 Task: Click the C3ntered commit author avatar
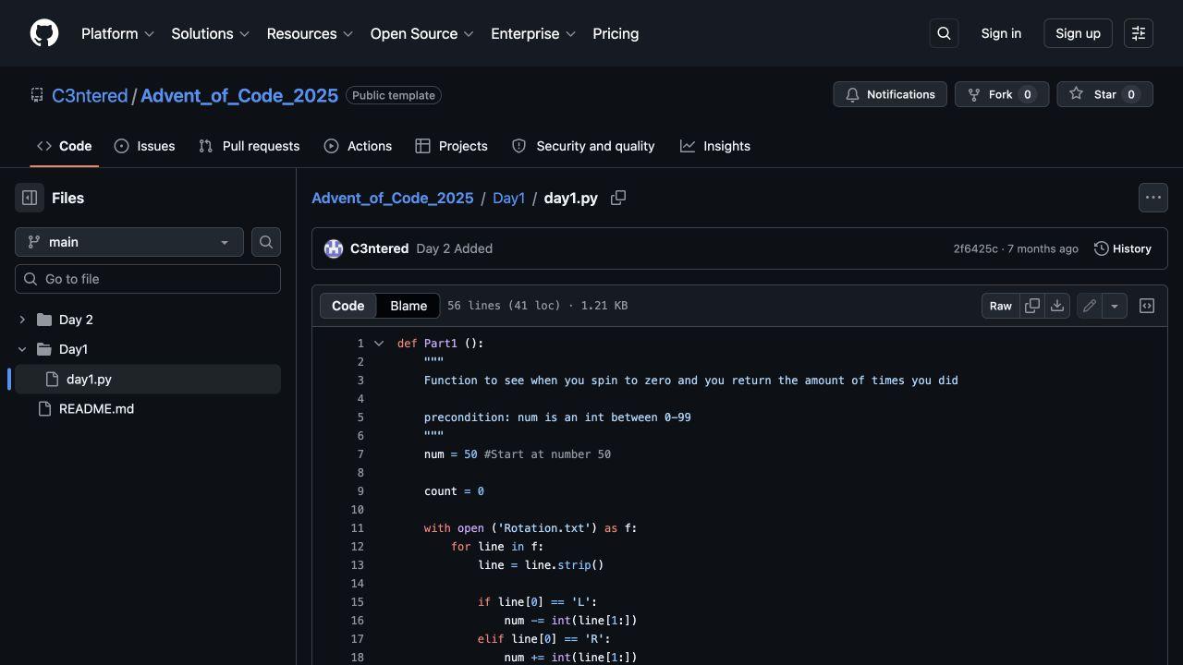[334, 248]
